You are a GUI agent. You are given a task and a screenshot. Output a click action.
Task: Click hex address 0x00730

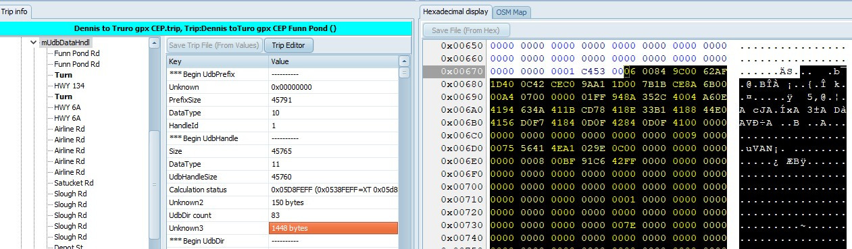tap(462, 226)
